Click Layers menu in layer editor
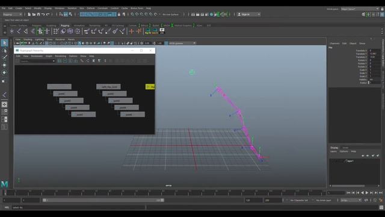Viewport: 385px width, 217px height. pyautogui.click(x=333, y=151)
